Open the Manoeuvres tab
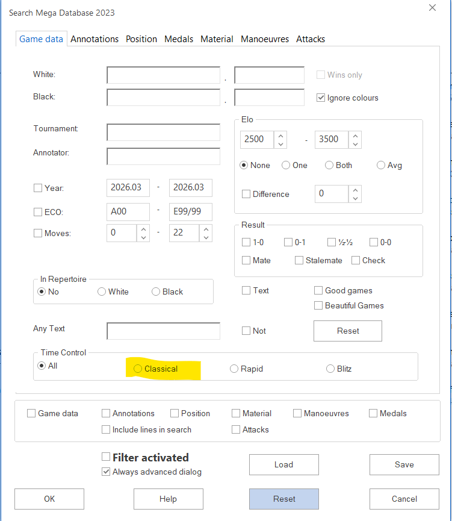 (x=265, y=39)
